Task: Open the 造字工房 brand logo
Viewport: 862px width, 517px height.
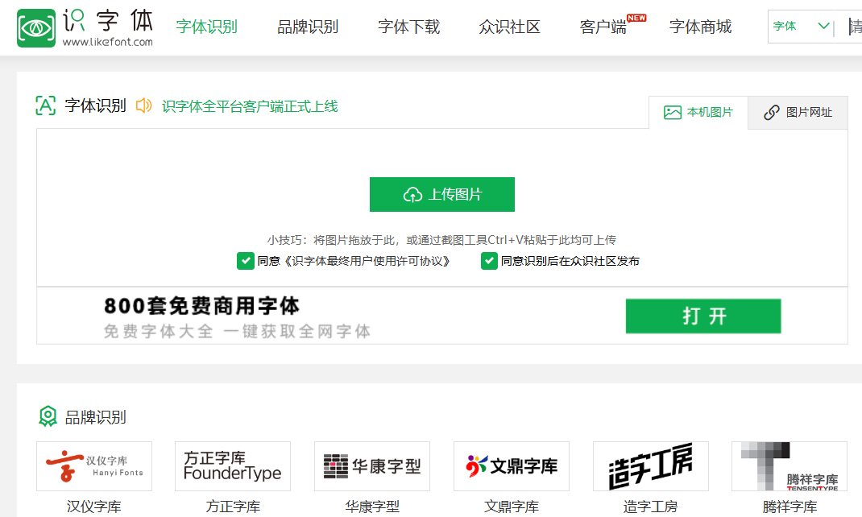Action: click(651, 466)
